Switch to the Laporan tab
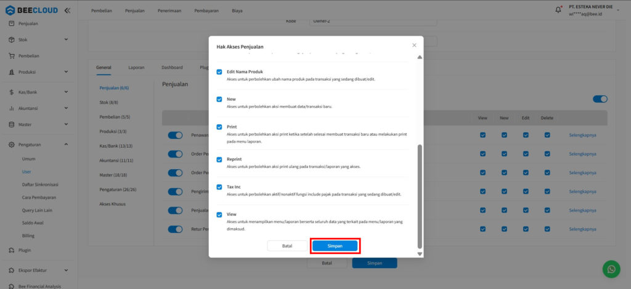Screen dimensions: 631x289 [x=136, y=67]
